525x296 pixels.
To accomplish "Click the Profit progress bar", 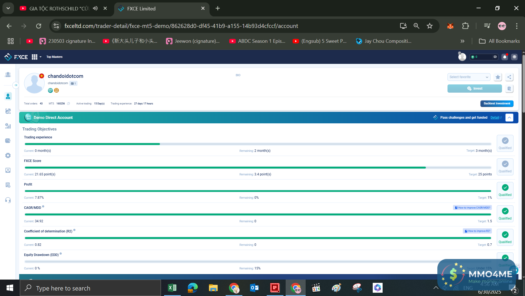I will [258, 191].
